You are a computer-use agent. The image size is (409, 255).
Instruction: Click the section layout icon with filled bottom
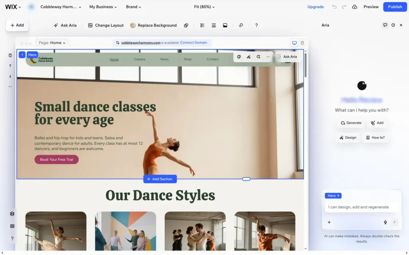click(x=225, y=25)
